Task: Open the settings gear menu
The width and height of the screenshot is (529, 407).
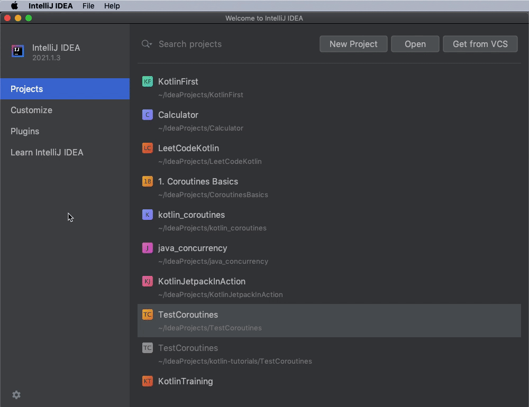Action: click(x=16, y=395)
